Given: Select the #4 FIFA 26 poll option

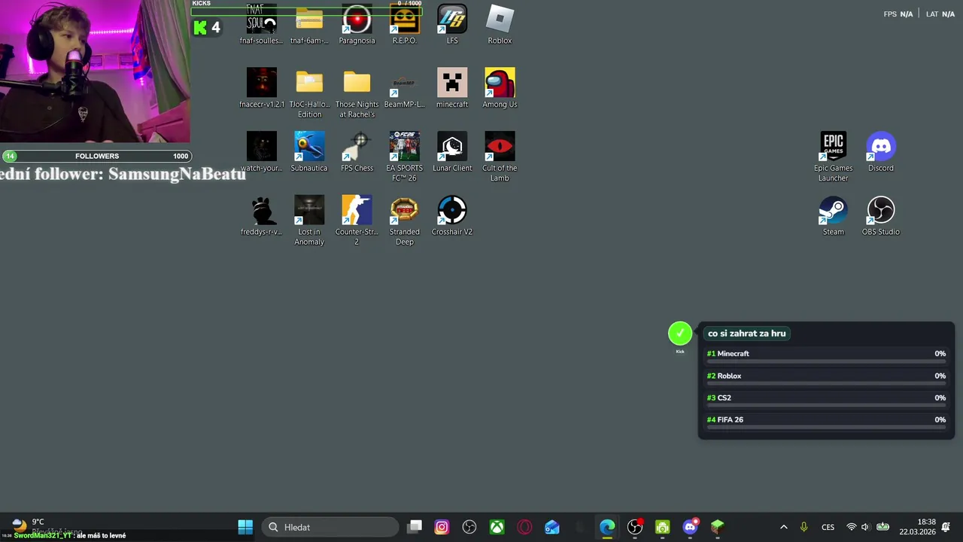Looking at the screenshot, I should click(826, 422).
